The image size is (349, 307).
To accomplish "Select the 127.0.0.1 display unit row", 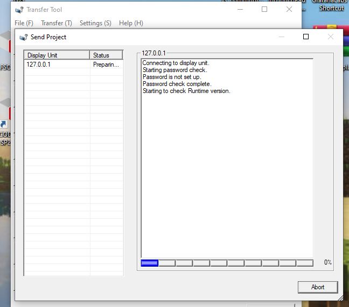I will pyautogui.click(x=57, y=65).
